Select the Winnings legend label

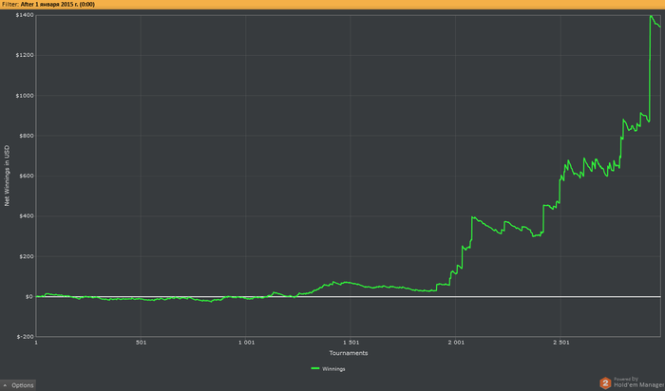tap(333, 369)
